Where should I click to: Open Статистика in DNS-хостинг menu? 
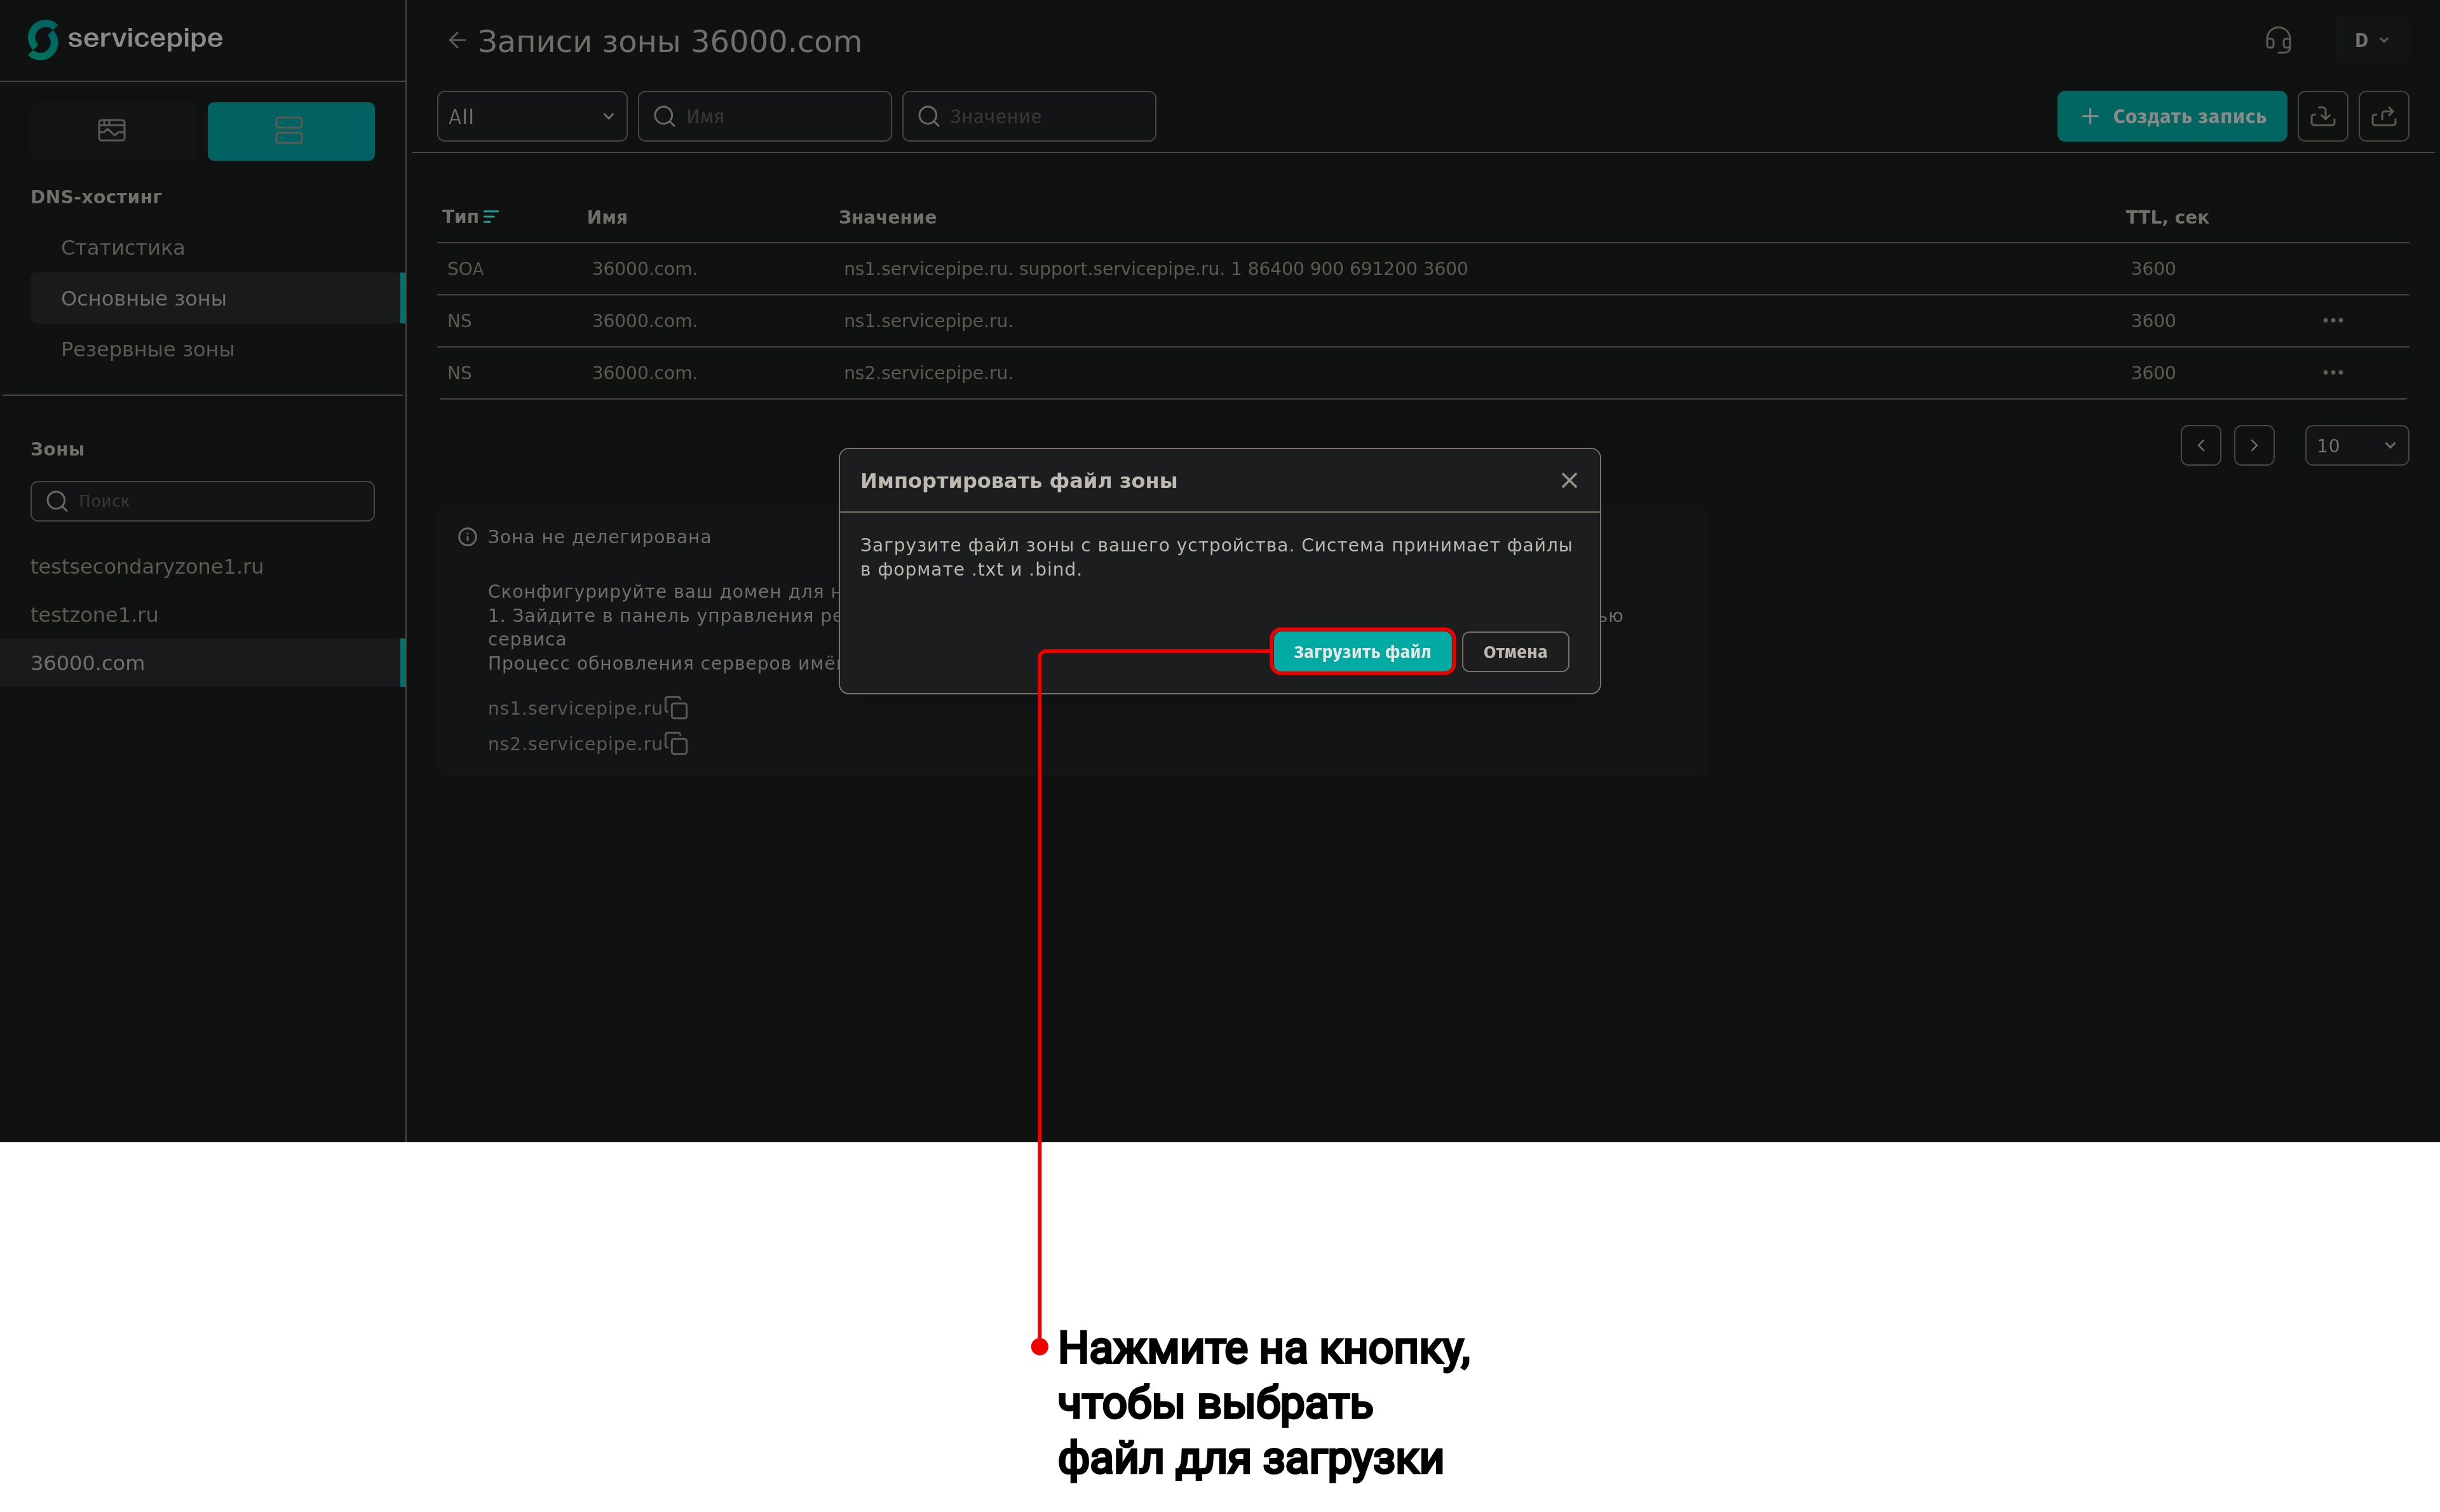[123, 248]
